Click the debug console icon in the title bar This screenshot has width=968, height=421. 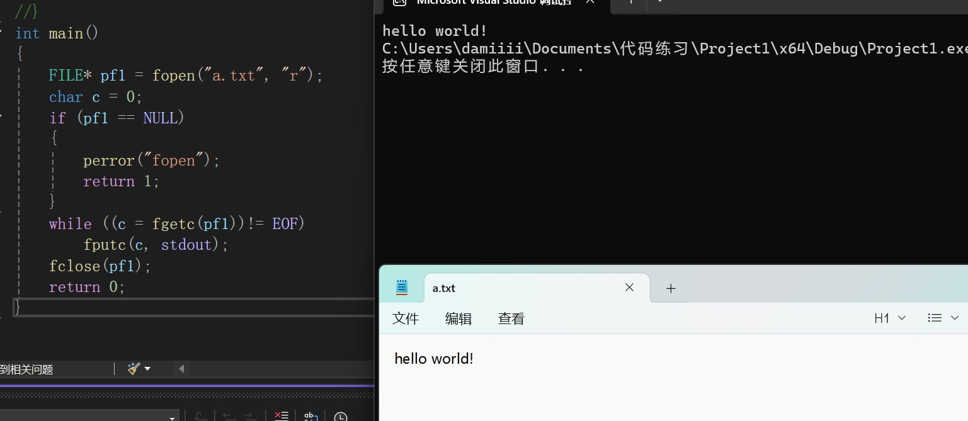399,3
